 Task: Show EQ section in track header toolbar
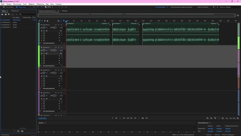(x=47, y=21)
